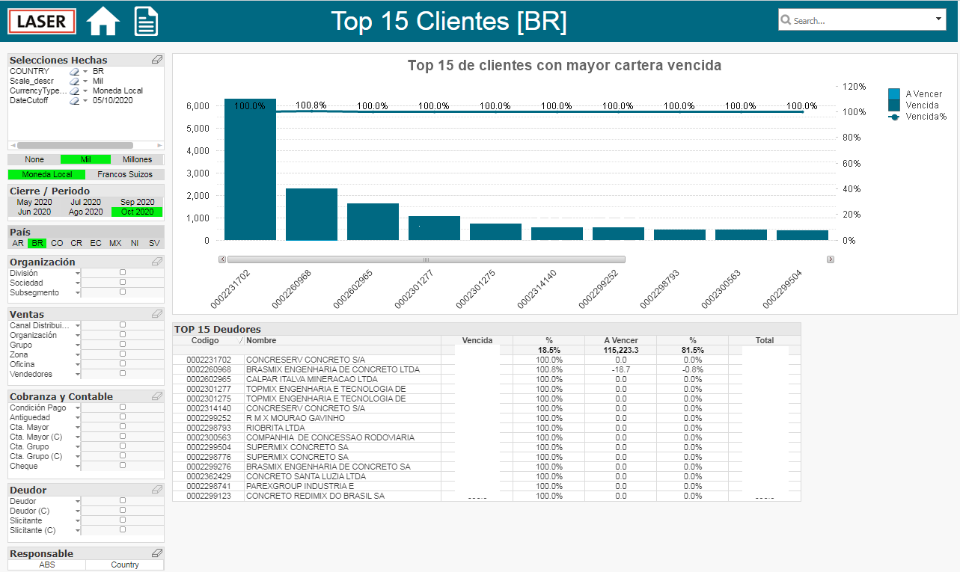Click the chart horizontal scrollbar right arrow
The width and height of the screenshot is (960, 572).
click(831, 259)
